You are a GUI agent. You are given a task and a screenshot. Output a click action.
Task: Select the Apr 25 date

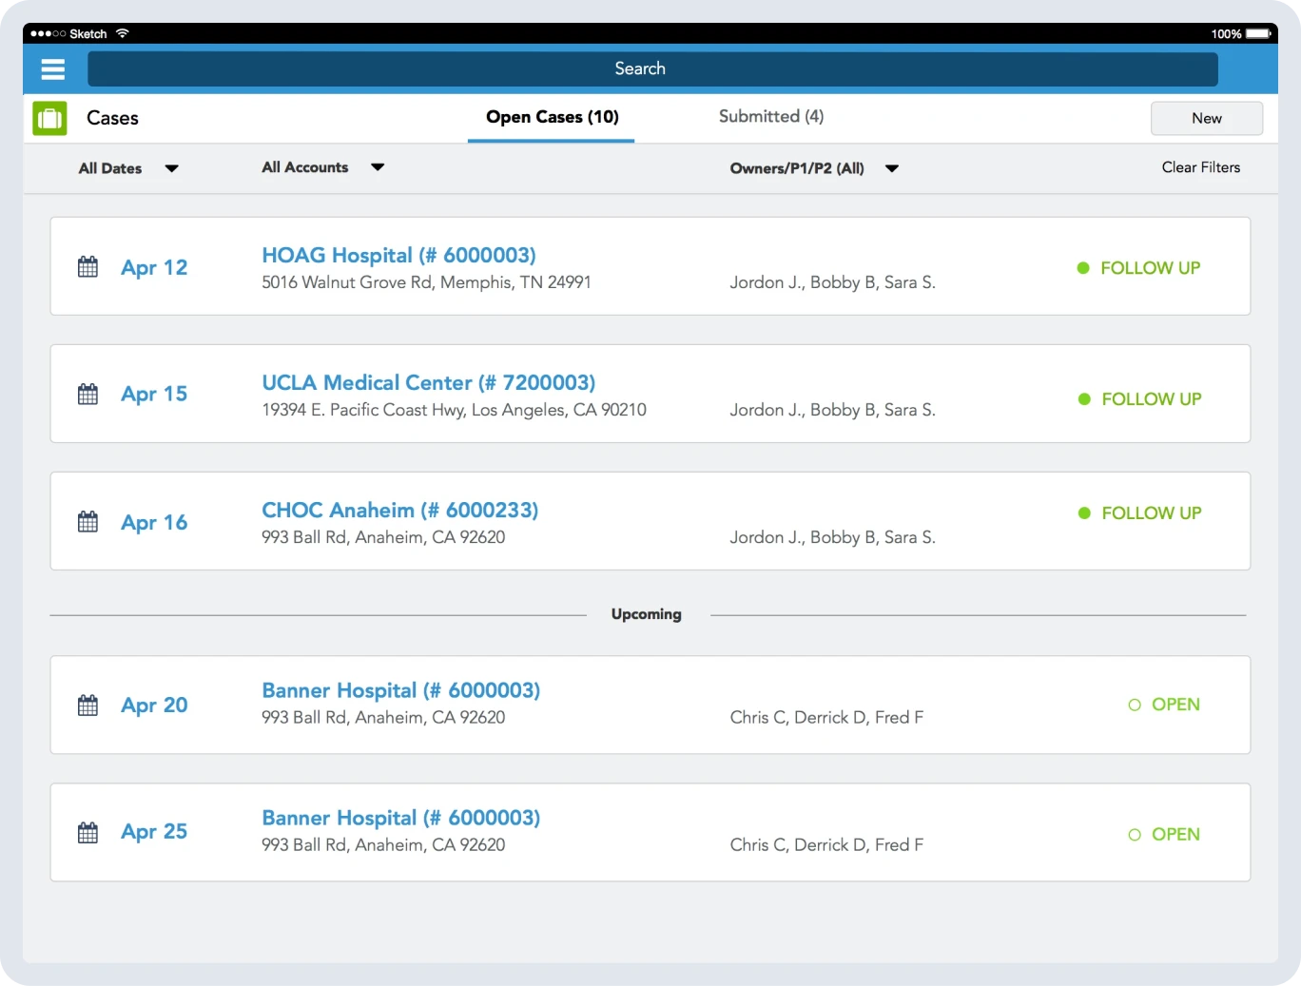[154, 832]
